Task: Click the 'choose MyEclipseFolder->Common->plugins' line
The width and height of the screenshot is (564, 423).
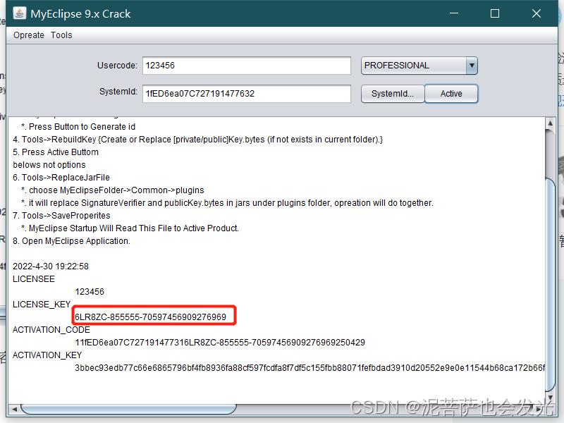Action: pos(113,190)
